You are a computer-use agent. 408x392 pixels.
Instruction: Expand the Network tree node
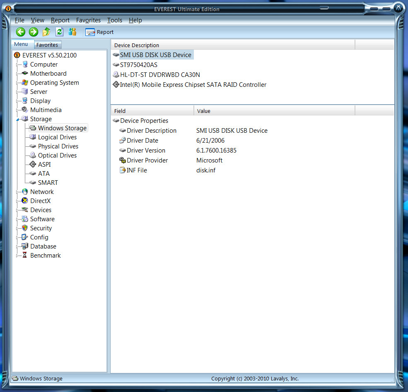17,192
